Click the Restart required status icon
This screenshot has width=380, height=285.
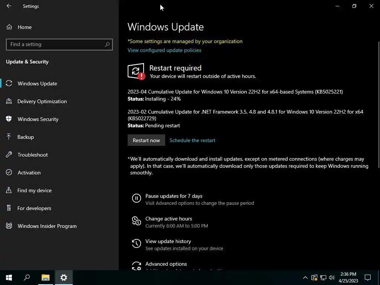pyautogui.click(x=136, y=71)
